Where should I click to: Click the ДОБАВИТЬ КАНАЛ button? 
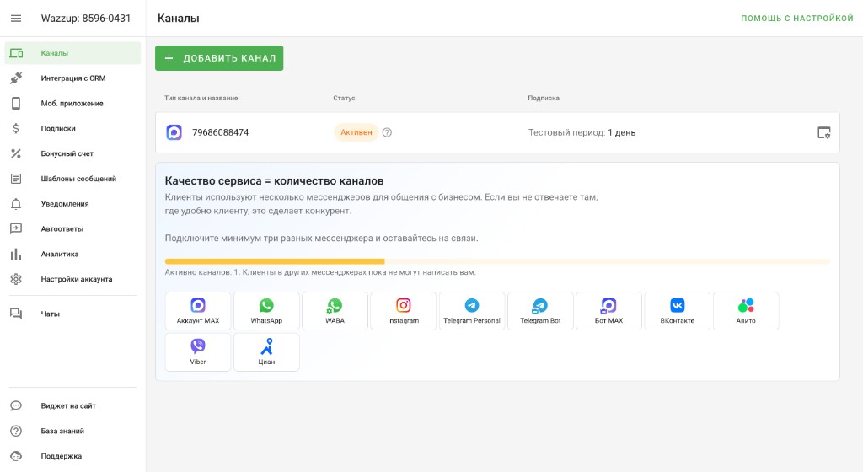(219, 58)
